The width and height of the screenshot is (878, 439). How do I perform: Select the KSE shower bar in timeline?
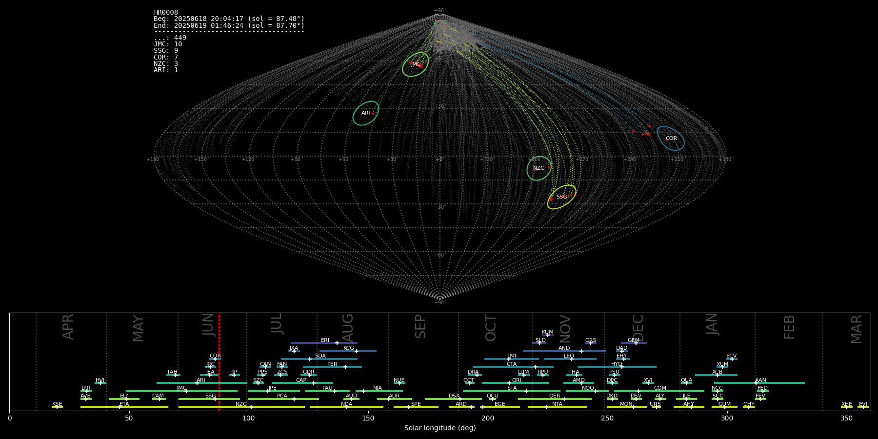pos(57,407)
